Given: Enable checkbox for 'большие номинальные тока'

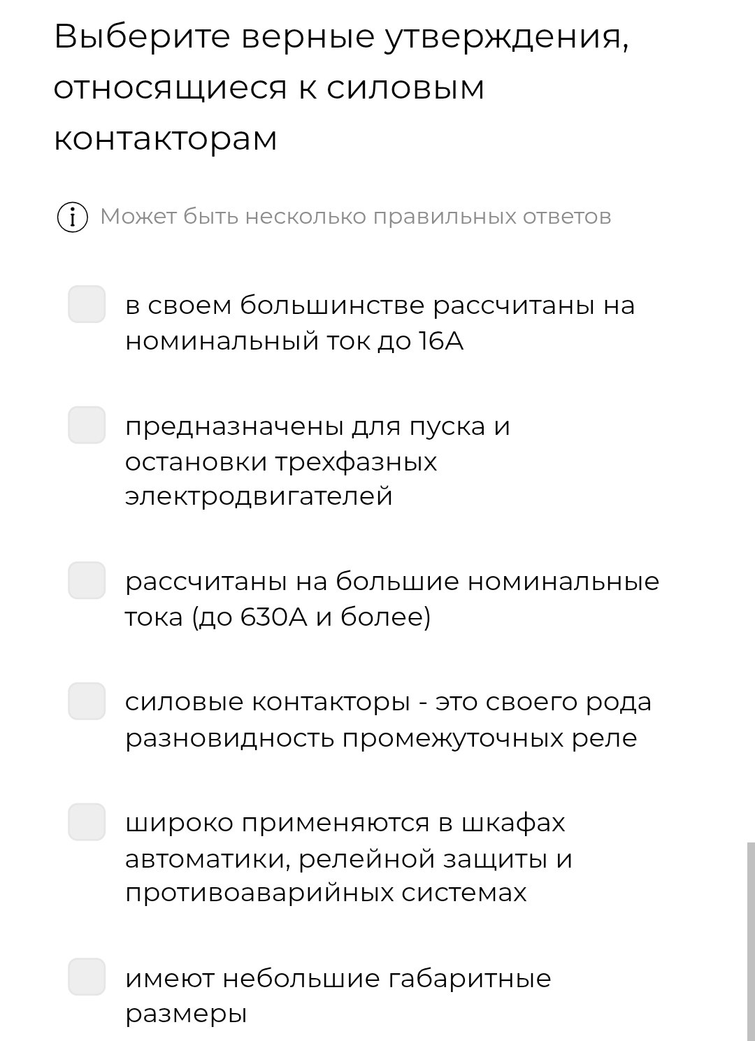Looking at the screenshot, I should (87, 580).
